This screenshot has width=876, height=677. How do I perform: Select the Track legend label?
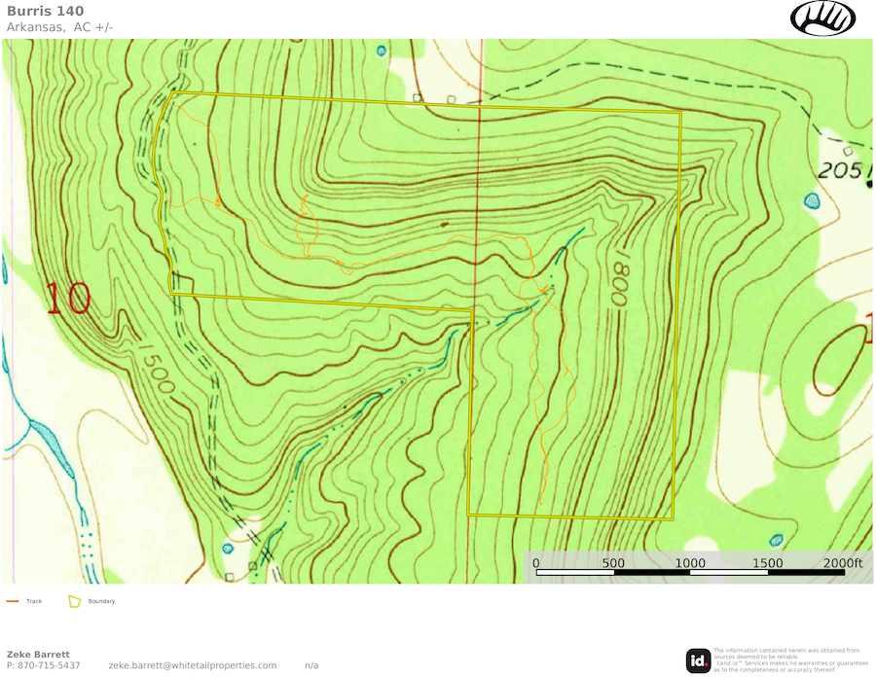pos(34,601)
